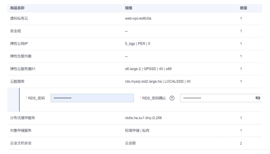The image size is (270, 154).
Task: Click the 弹性公网IP row name
Action: tap(19, 44)
